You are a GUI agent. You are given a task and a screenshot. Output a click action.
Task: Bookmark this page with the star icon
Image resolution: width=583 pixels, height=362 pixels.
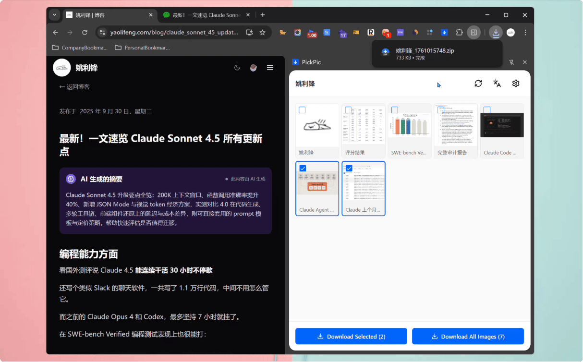pos(262,33)
